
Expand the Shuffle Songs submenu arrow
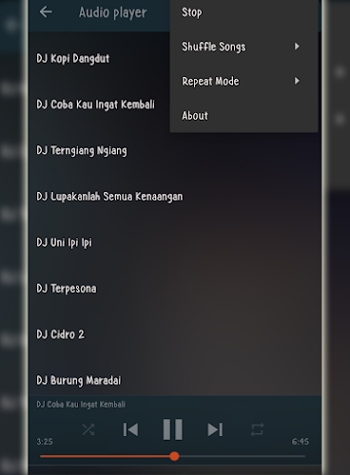click(297, 47)
